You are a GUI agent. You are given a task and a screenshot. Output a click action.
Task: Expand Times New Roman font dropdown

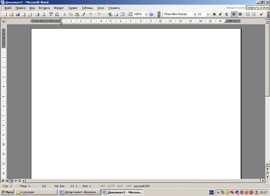[195, 14]
